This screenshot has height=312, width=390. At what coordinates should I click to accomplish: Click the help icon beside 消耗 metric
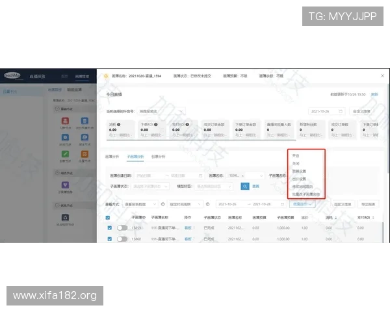(x=119, y=124)
